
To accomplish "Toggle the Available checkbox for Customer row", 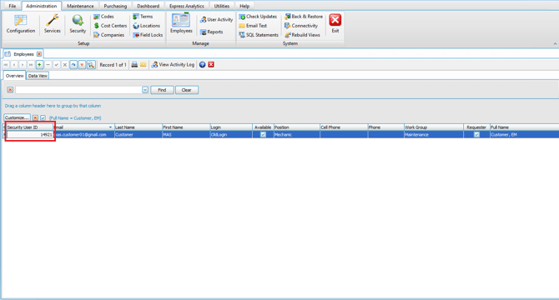I will click(263, 134).
